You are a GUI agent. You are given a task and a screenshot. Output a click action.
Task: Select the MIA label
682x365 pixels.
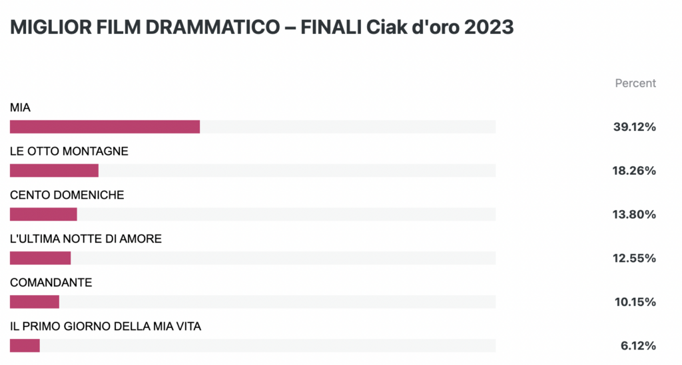(20, 108)
